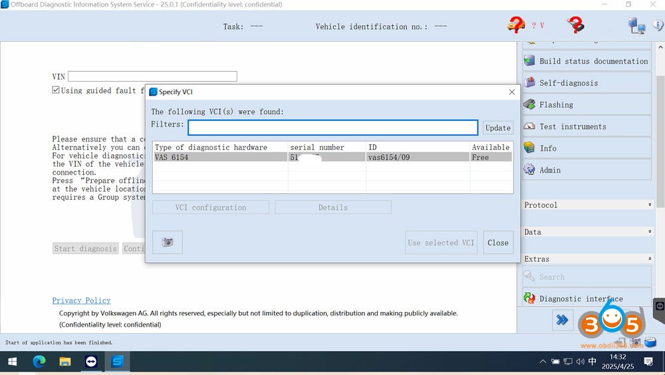Image resolution: width=665 pixels, height=375 pixels.
Task: Click the camera screenshot button in dialog
Action: pos(168,242)
